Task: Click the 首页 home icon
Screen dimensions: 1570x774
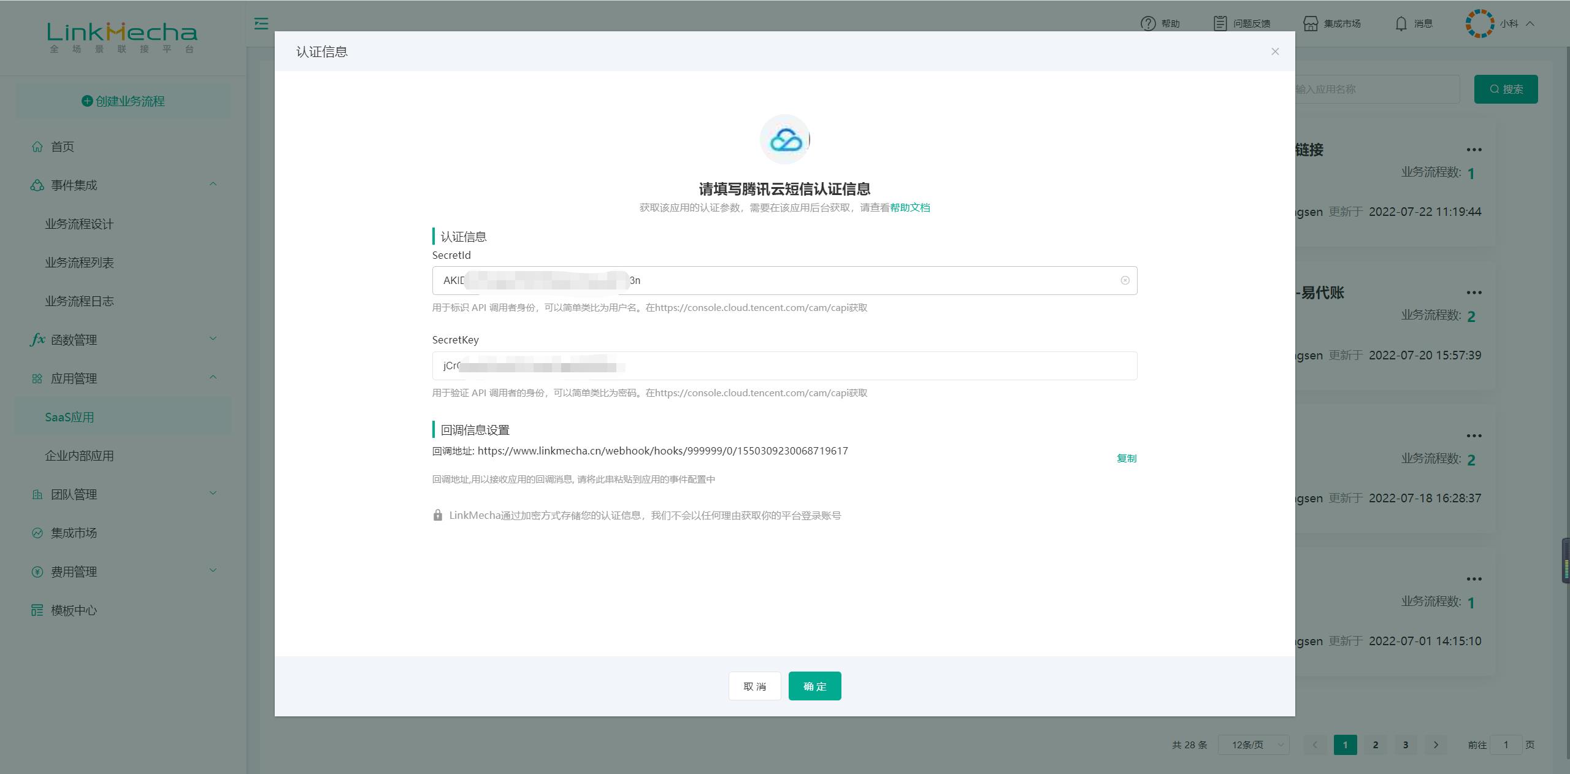Action: tap(37, 147)
